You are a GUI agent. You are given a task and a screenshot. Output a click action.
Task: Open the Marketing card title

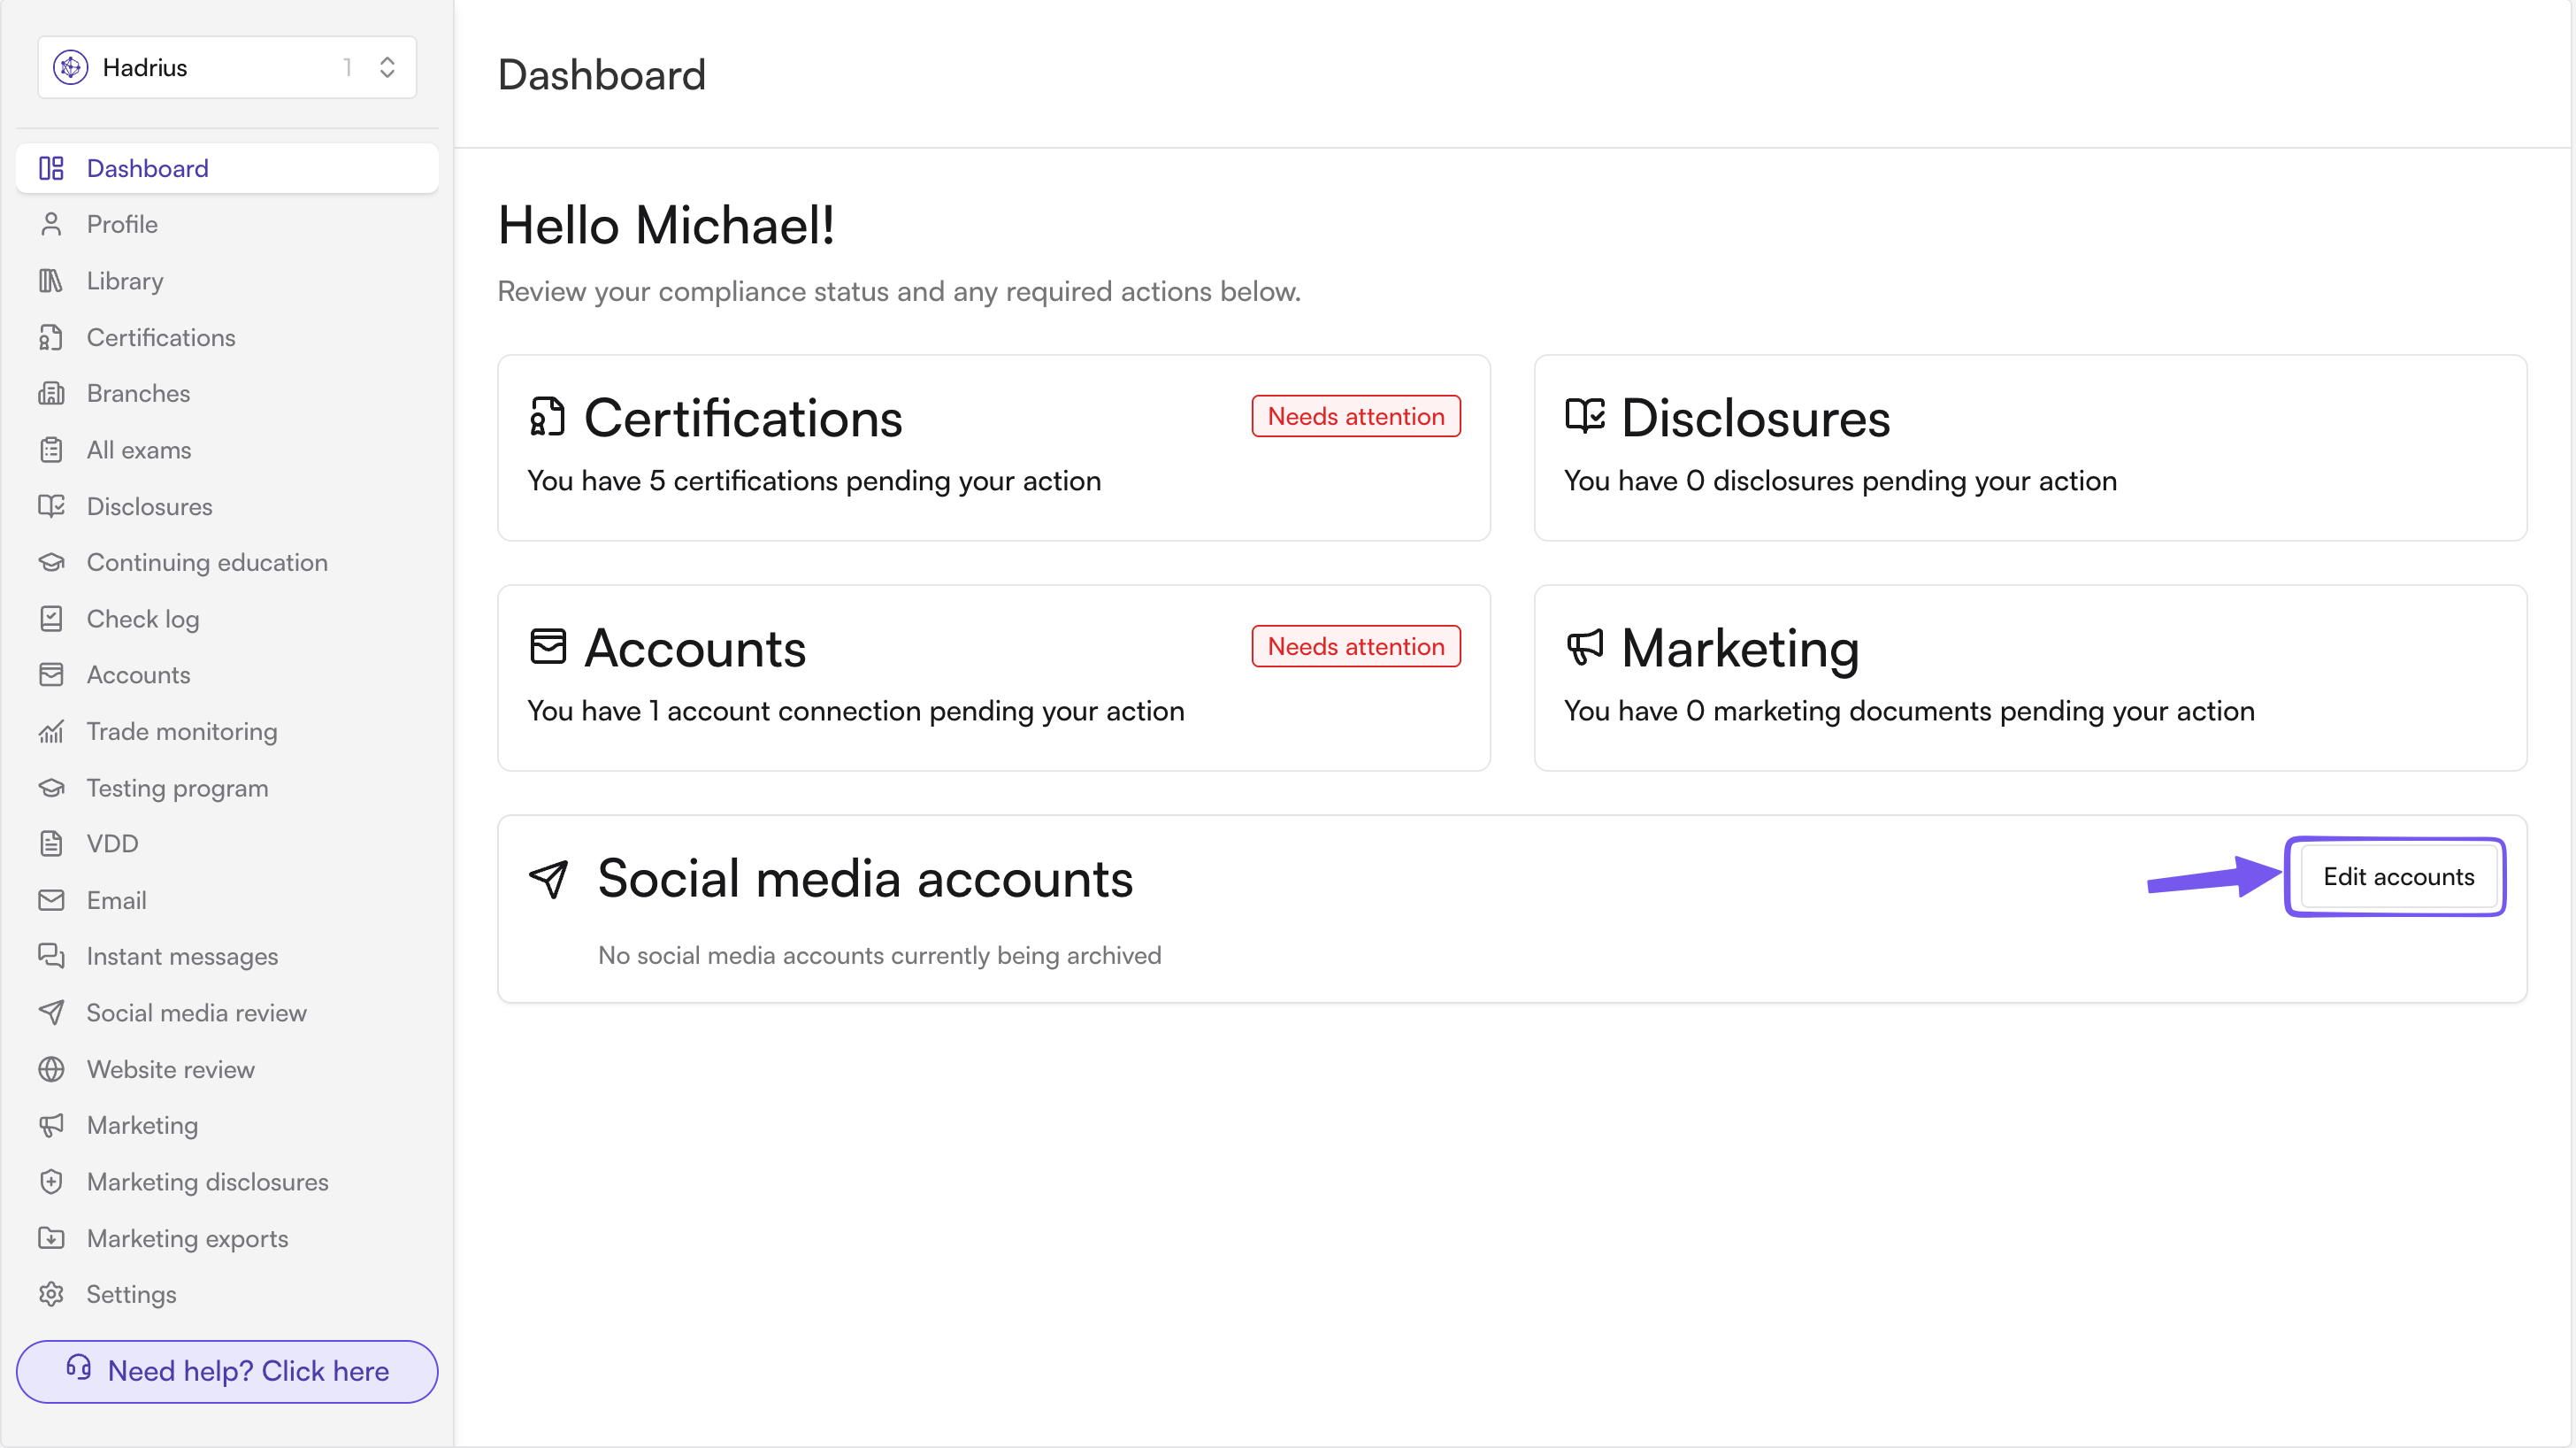coord(1740,649)
